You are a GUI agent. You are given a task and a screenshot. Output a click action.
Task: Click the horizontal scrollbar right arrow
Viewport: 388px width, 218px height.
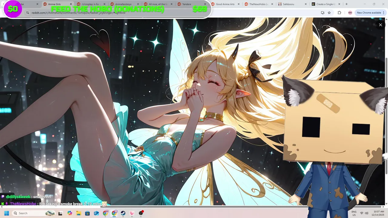point(383,206)
